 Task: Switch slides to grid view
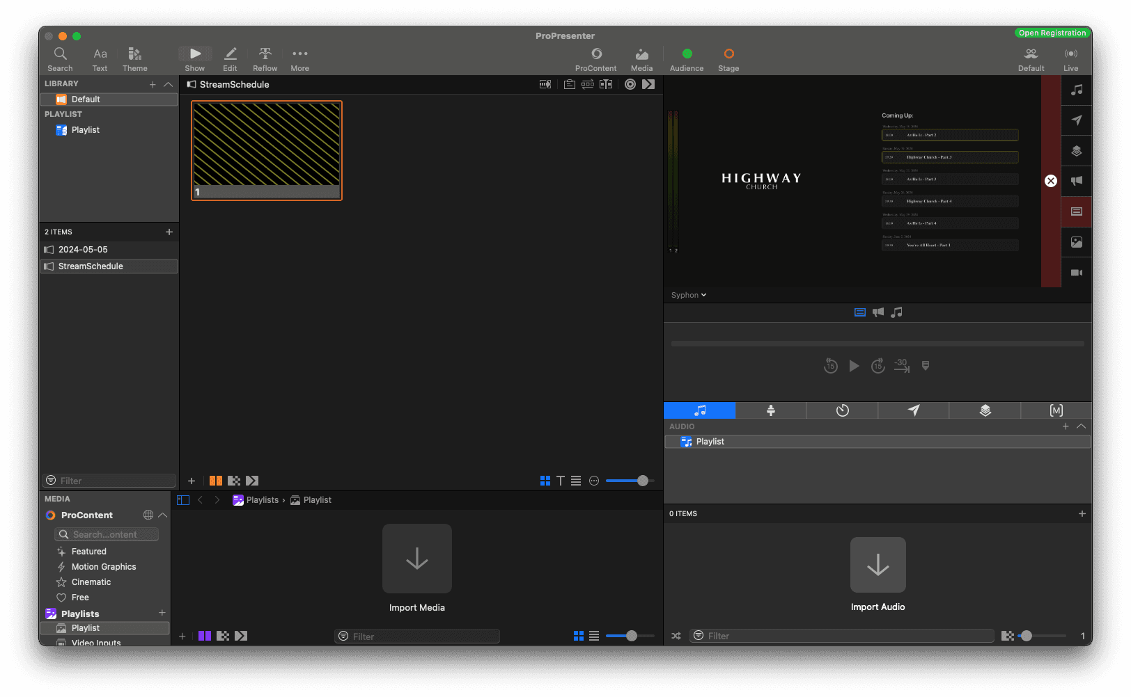click(545, 481)
